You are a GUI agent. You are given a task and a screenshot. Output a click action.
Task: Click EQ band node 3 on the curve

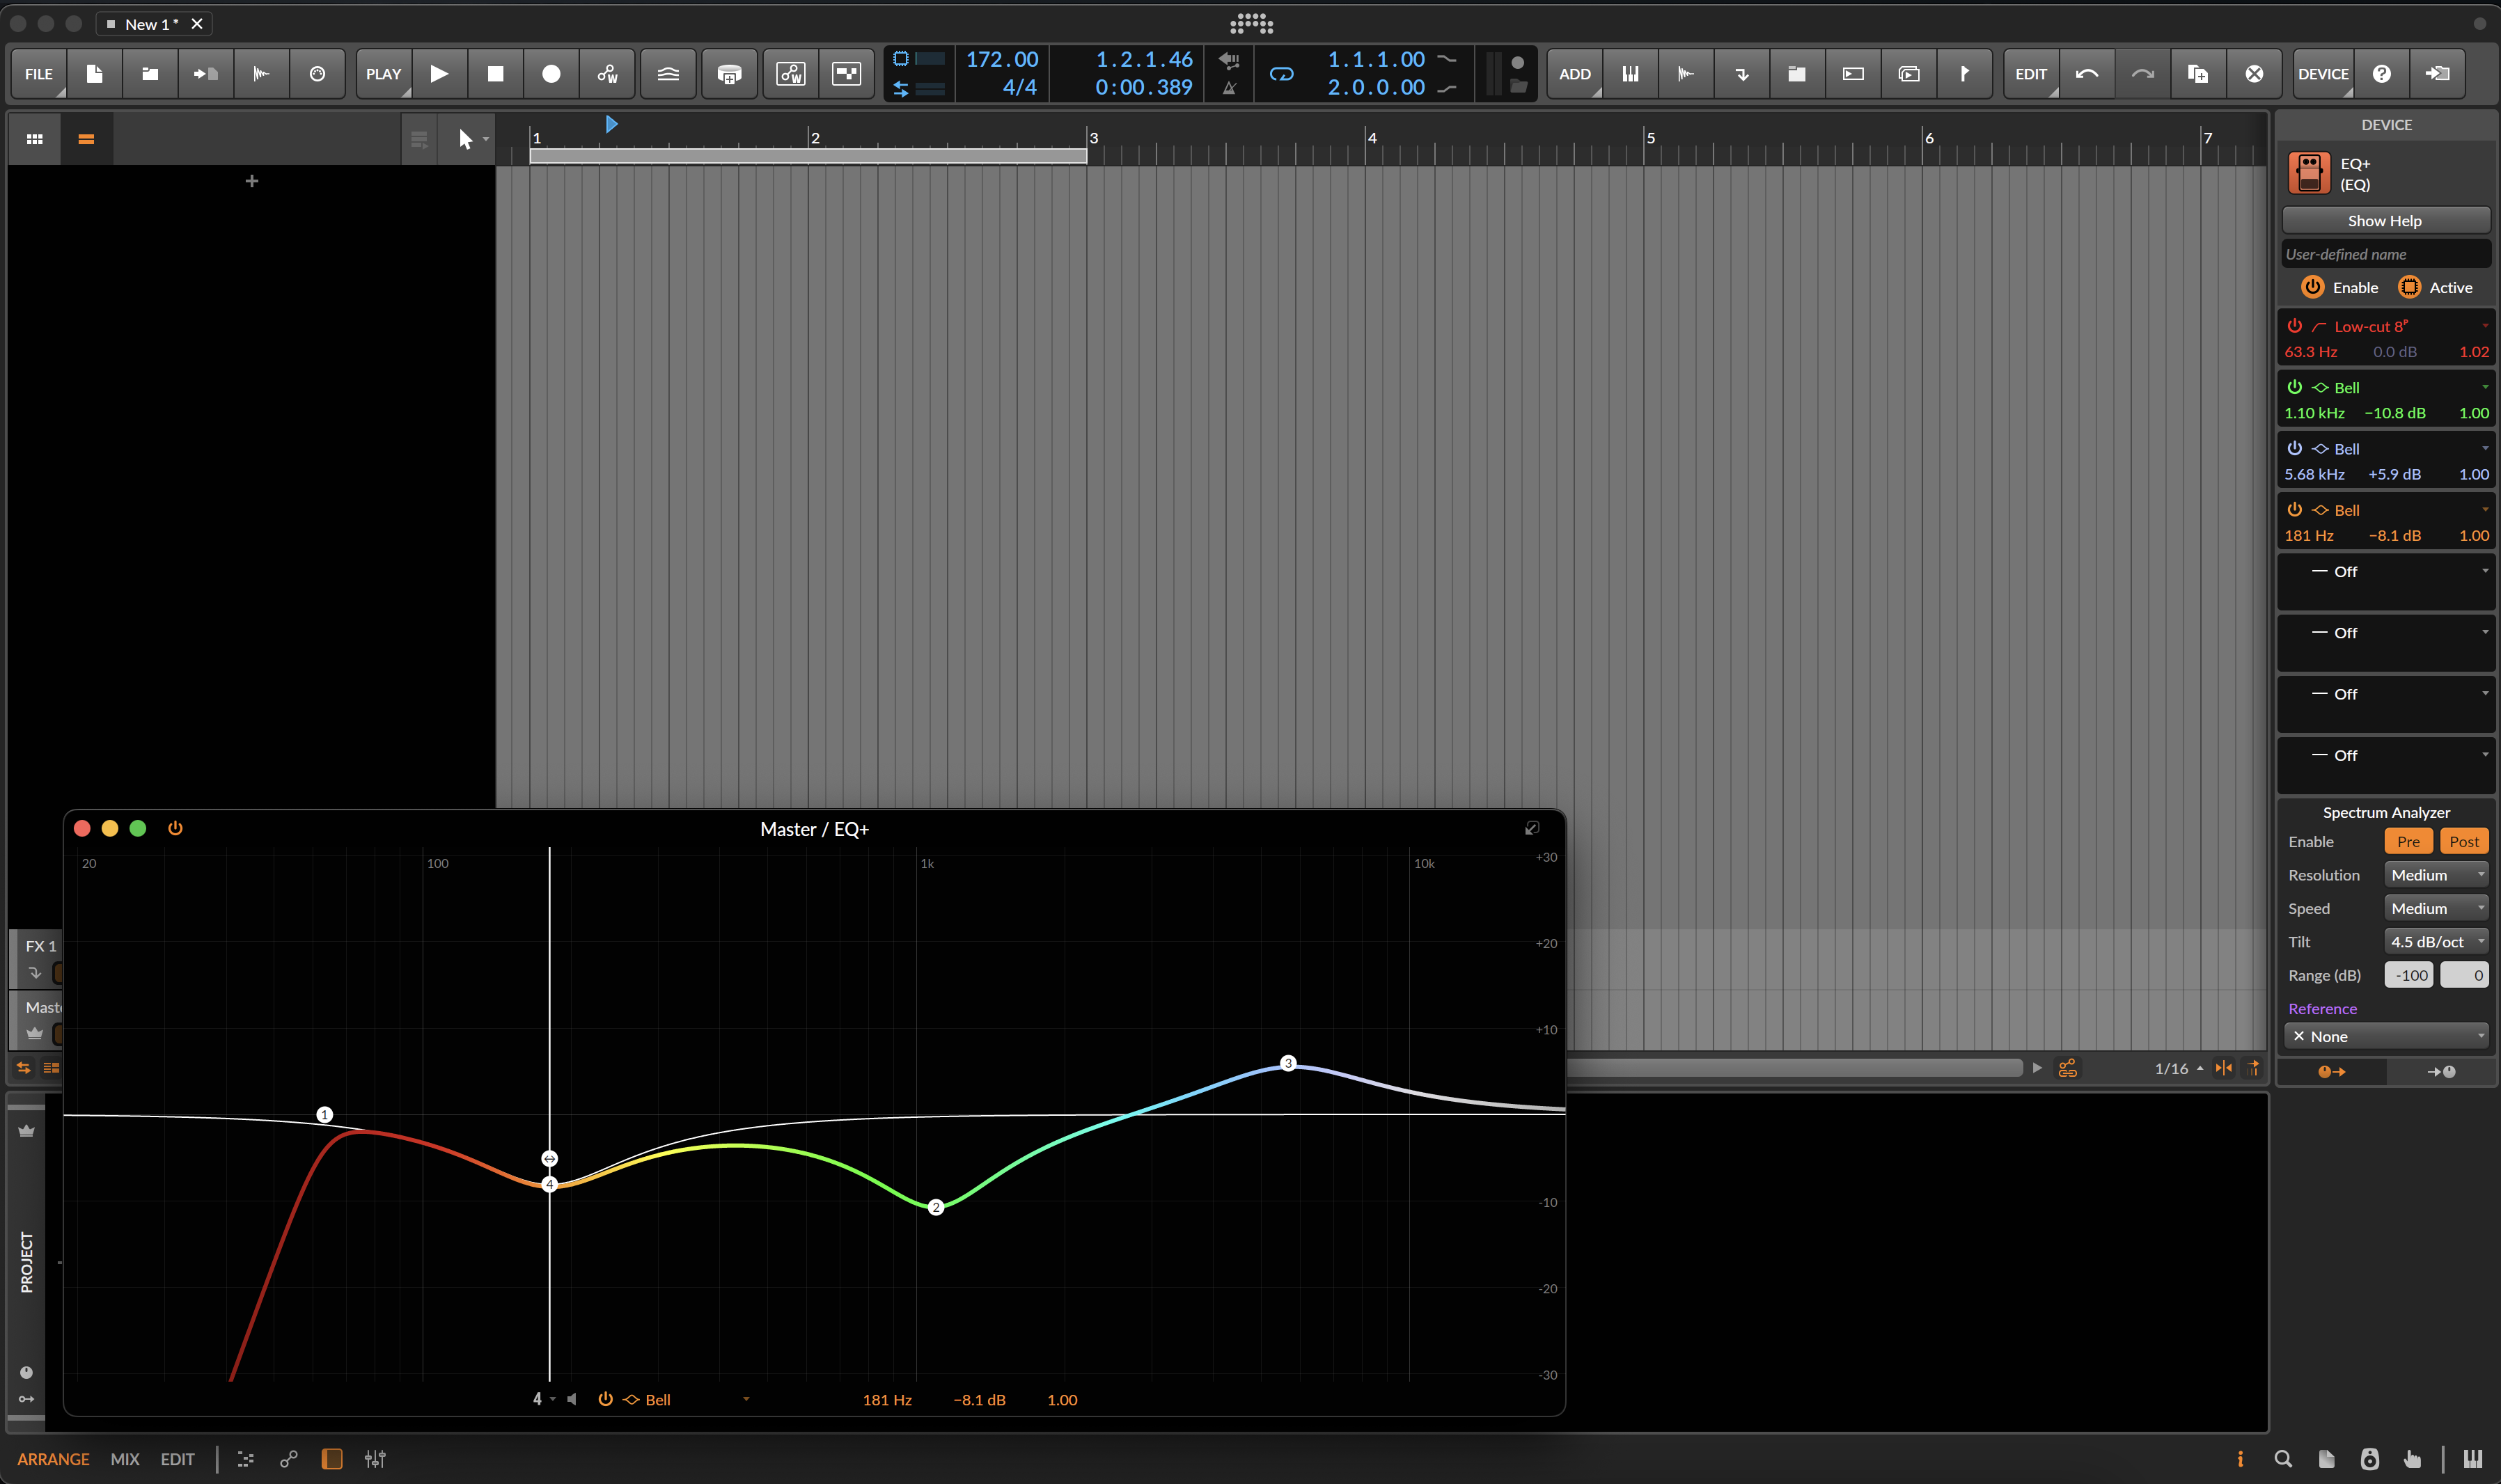1288,1063
